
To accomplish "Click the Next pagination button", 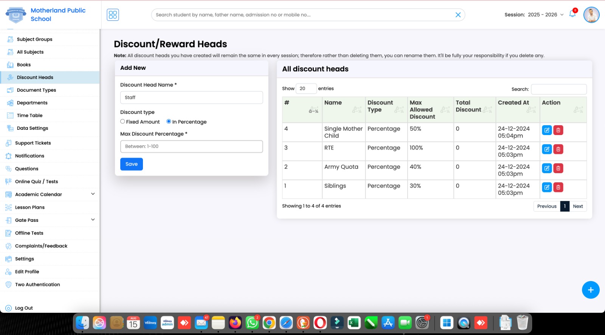I will [577, 206].
